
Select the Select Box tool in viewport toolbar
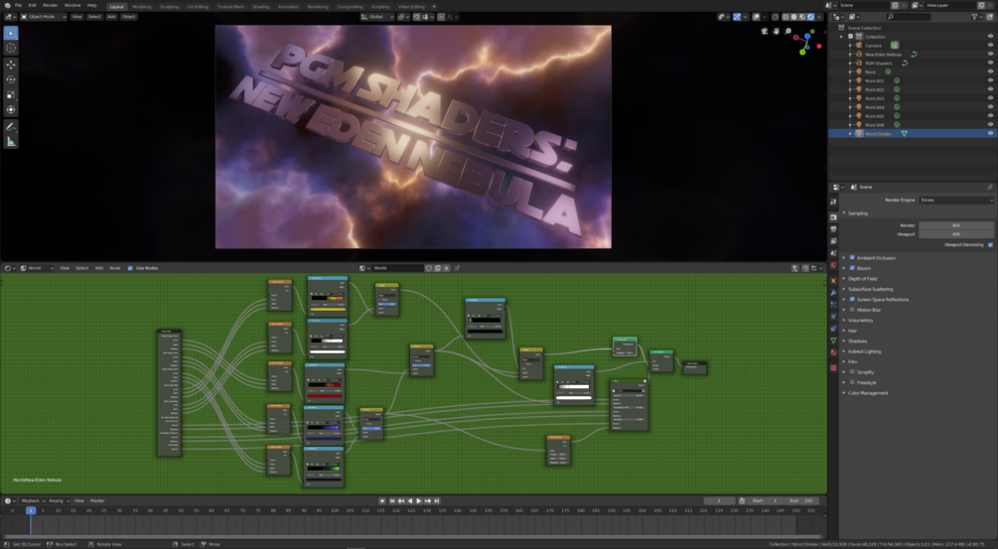[x=11, y=33]
